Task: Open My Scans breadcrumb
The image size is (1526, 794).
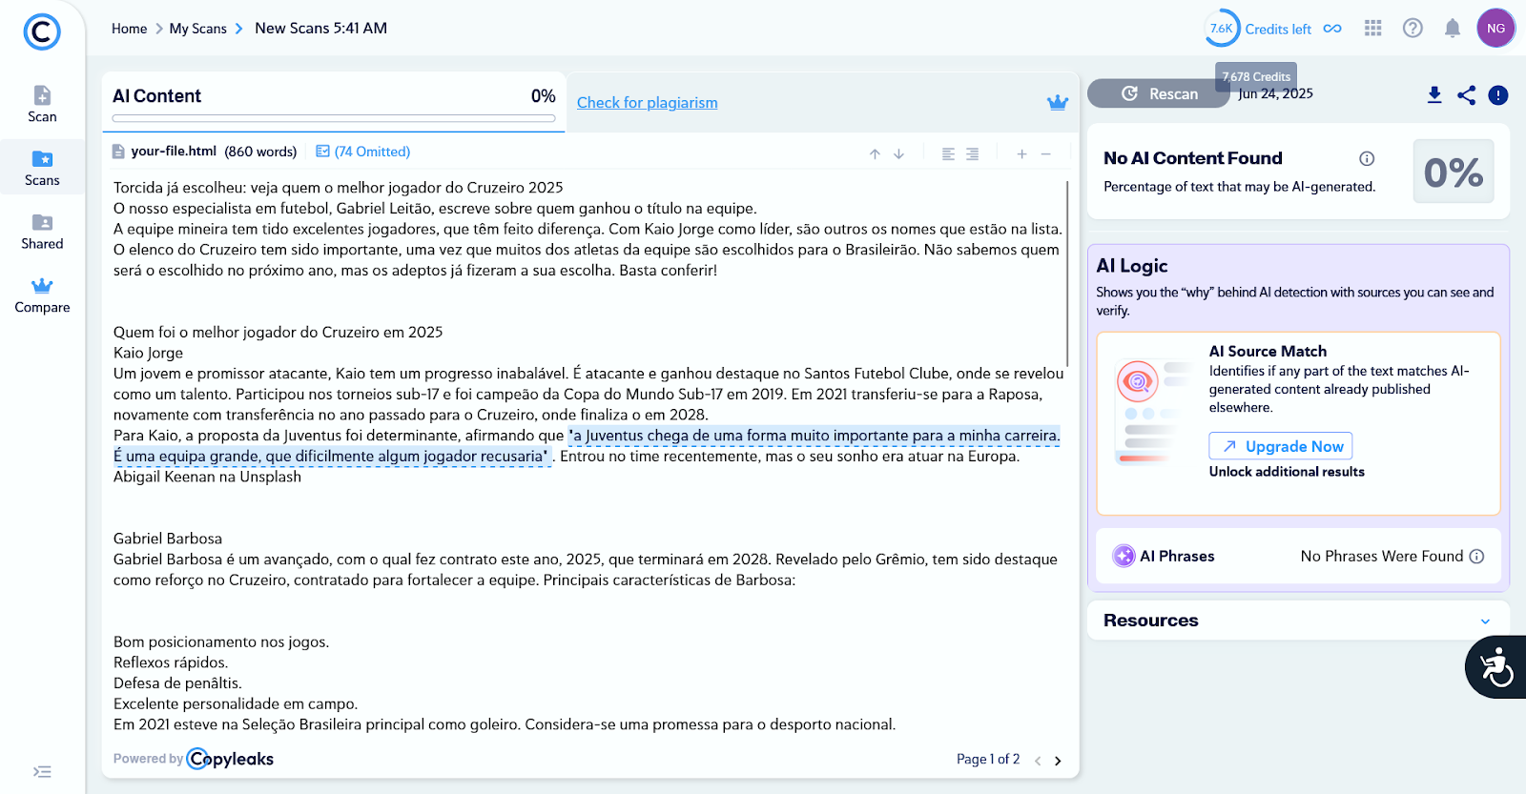Action: (x=197, y=29)
